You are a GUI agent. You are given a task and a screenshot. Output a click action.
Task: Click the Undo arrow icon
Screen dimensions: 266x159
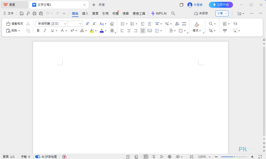48,13
